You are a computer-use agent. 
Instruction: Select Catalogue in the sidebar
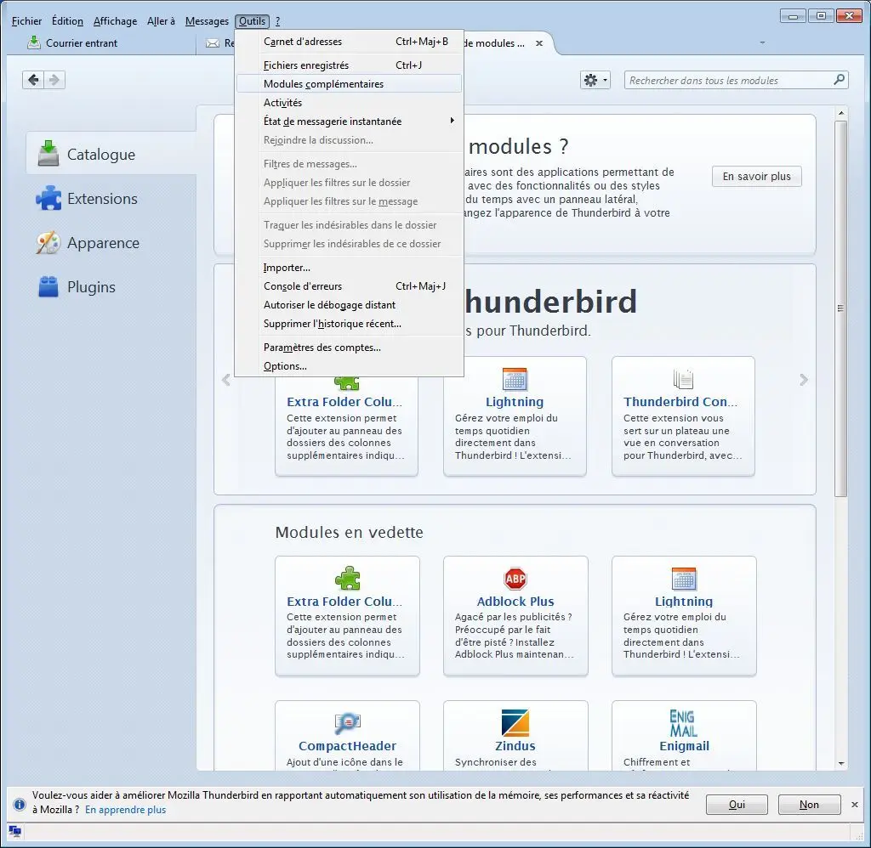click(x=111, y=154)
